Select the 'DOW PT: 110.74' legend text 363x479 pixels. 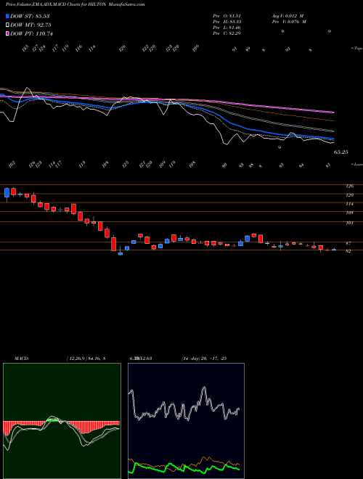31,33
